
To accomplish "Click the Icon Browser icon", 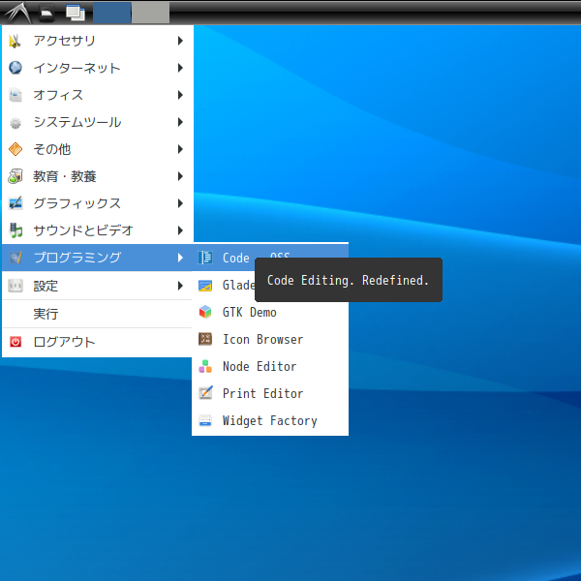I will click(204, 340).
